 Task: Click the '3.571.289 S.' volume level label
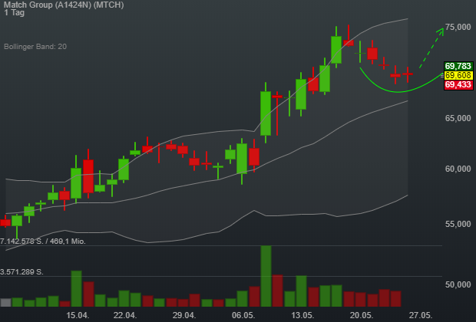pyautogui.click(x=21, y=272)
